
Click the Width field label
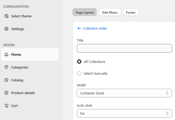[x=81, y=85]
